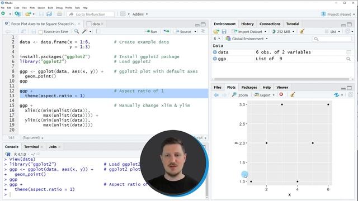Image resolution: width=358 pixels, height=201 pixels.
Task: Click the Environment search field
Action: [332, 39]
